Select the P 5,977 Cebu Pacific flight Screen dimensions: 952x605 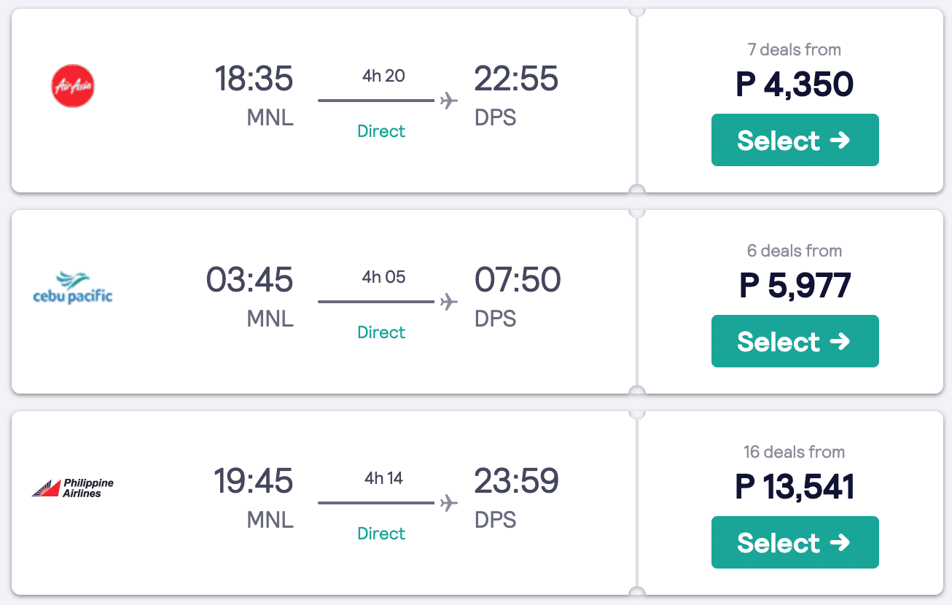pyautogui.click(x=795, y=341)
